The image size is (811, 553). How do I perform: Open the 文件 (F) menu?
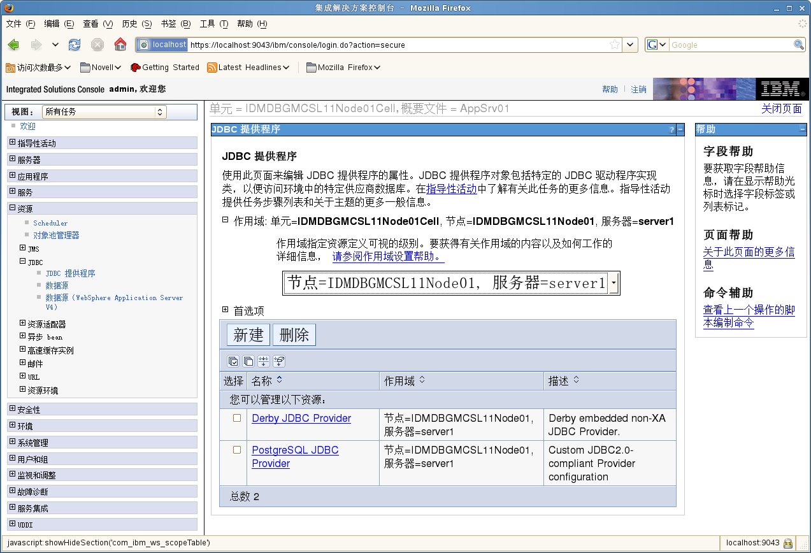click(x=21, y=24)
